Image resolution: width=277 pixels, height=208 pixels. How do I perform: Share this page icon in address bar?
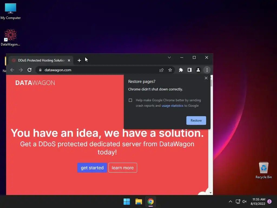(161, 70)
